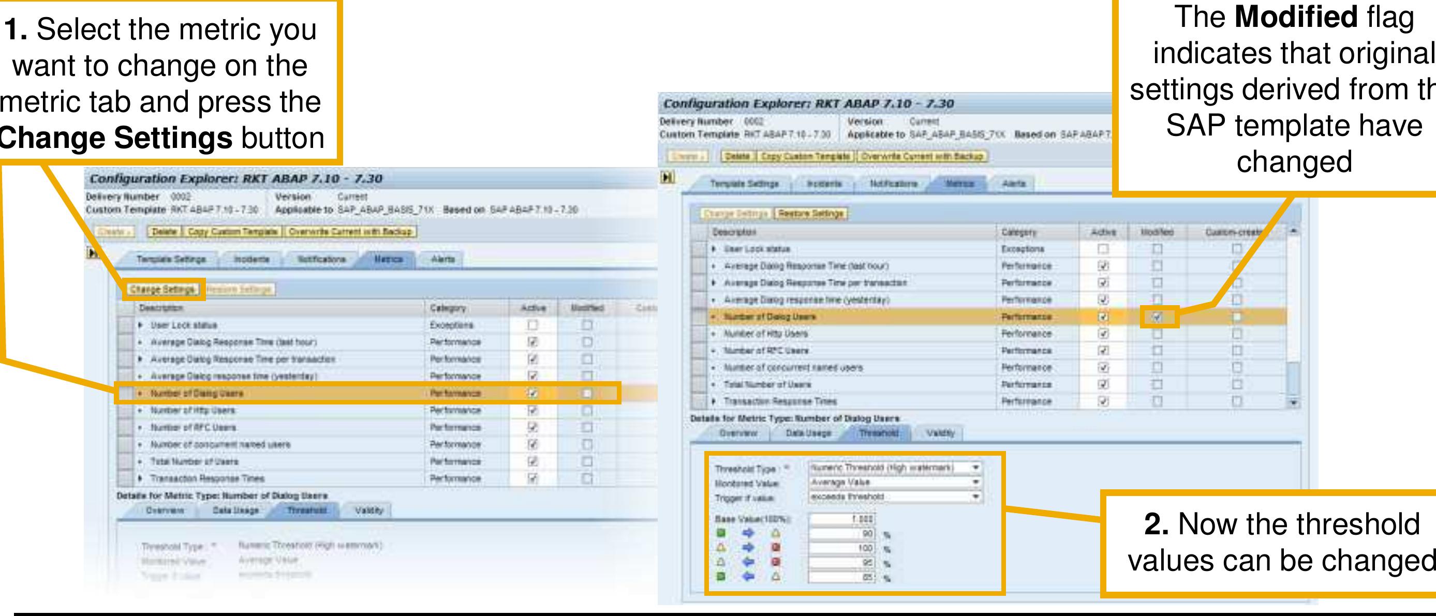
Task: Open the Threshold Type dropdown
Action: click(x=975, y=468)
